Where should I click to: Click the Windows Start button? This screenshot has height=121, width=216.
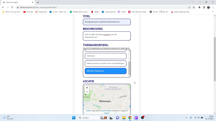73,118
